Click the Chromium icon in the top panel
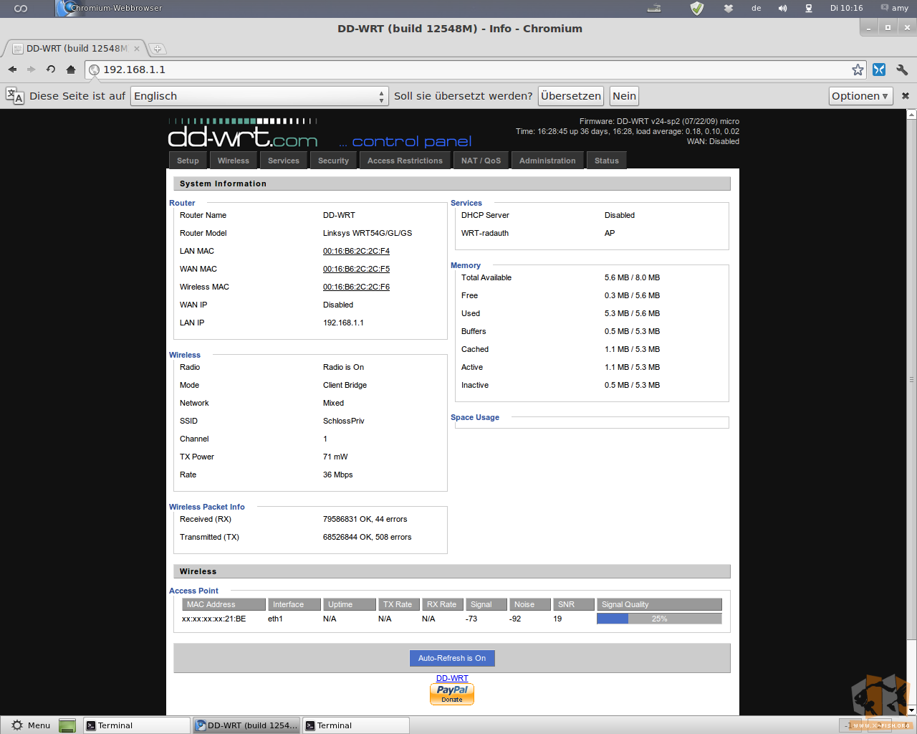Viewport: 917px width, 734px height. pyautogui.click(x=67, y=8)
